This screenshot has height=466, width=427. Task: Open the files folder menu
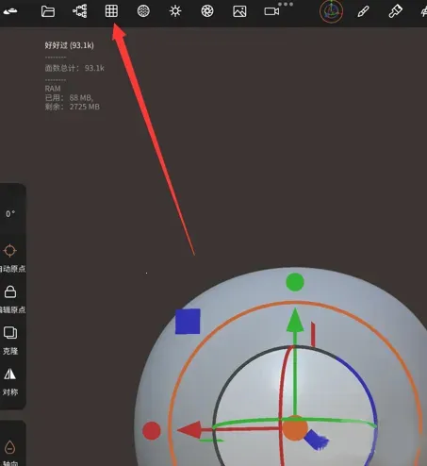click(48, 11)
